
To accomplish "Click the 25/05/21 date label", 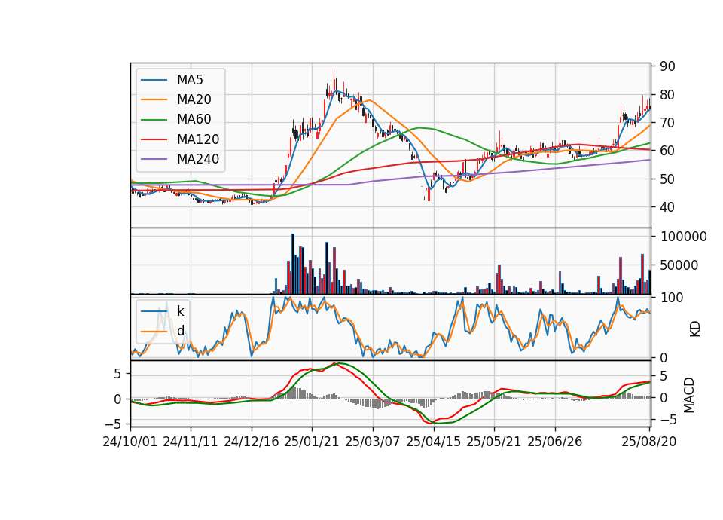I will 494,442.
